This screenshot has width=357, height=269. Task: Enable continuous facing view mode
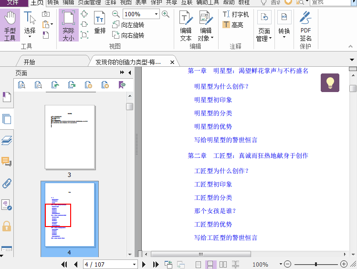235,264
